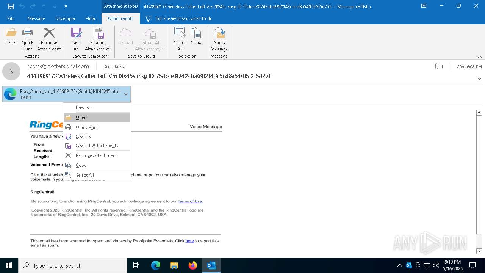This screenshot has width=485, height=273.
Task: Click the attachment file Play_Audio_vm_4143969173
Action: (x=66, y=94)
